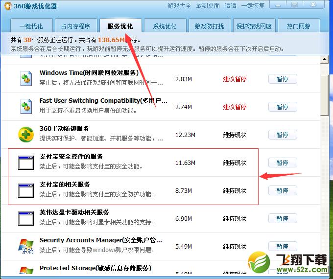Select the Protected Storage(敏感信息存储服务) title
This screenshot has height=279, width=333.
(95, 268)
